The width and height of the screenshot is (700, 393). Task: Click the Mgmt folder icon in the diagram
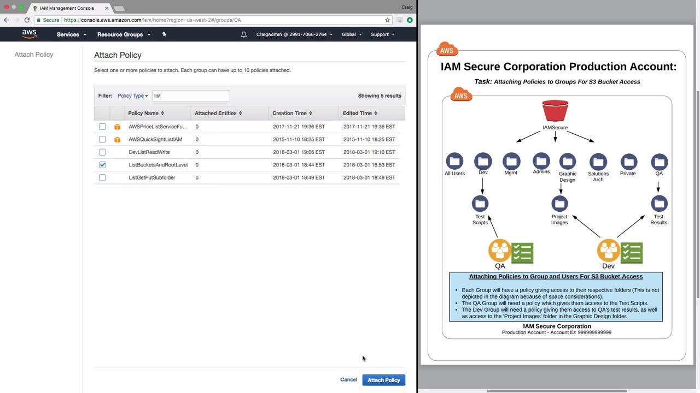coord(511,161)
